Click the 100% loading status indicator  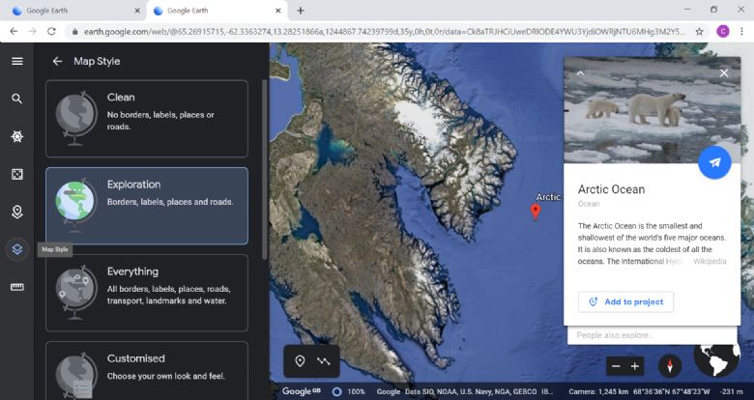(x=349, y=392)
